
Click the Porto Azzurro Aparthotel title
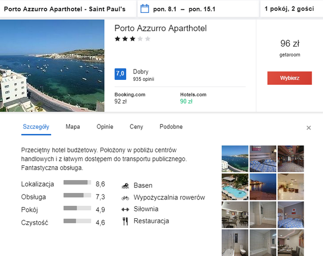[x=161, y=28]
